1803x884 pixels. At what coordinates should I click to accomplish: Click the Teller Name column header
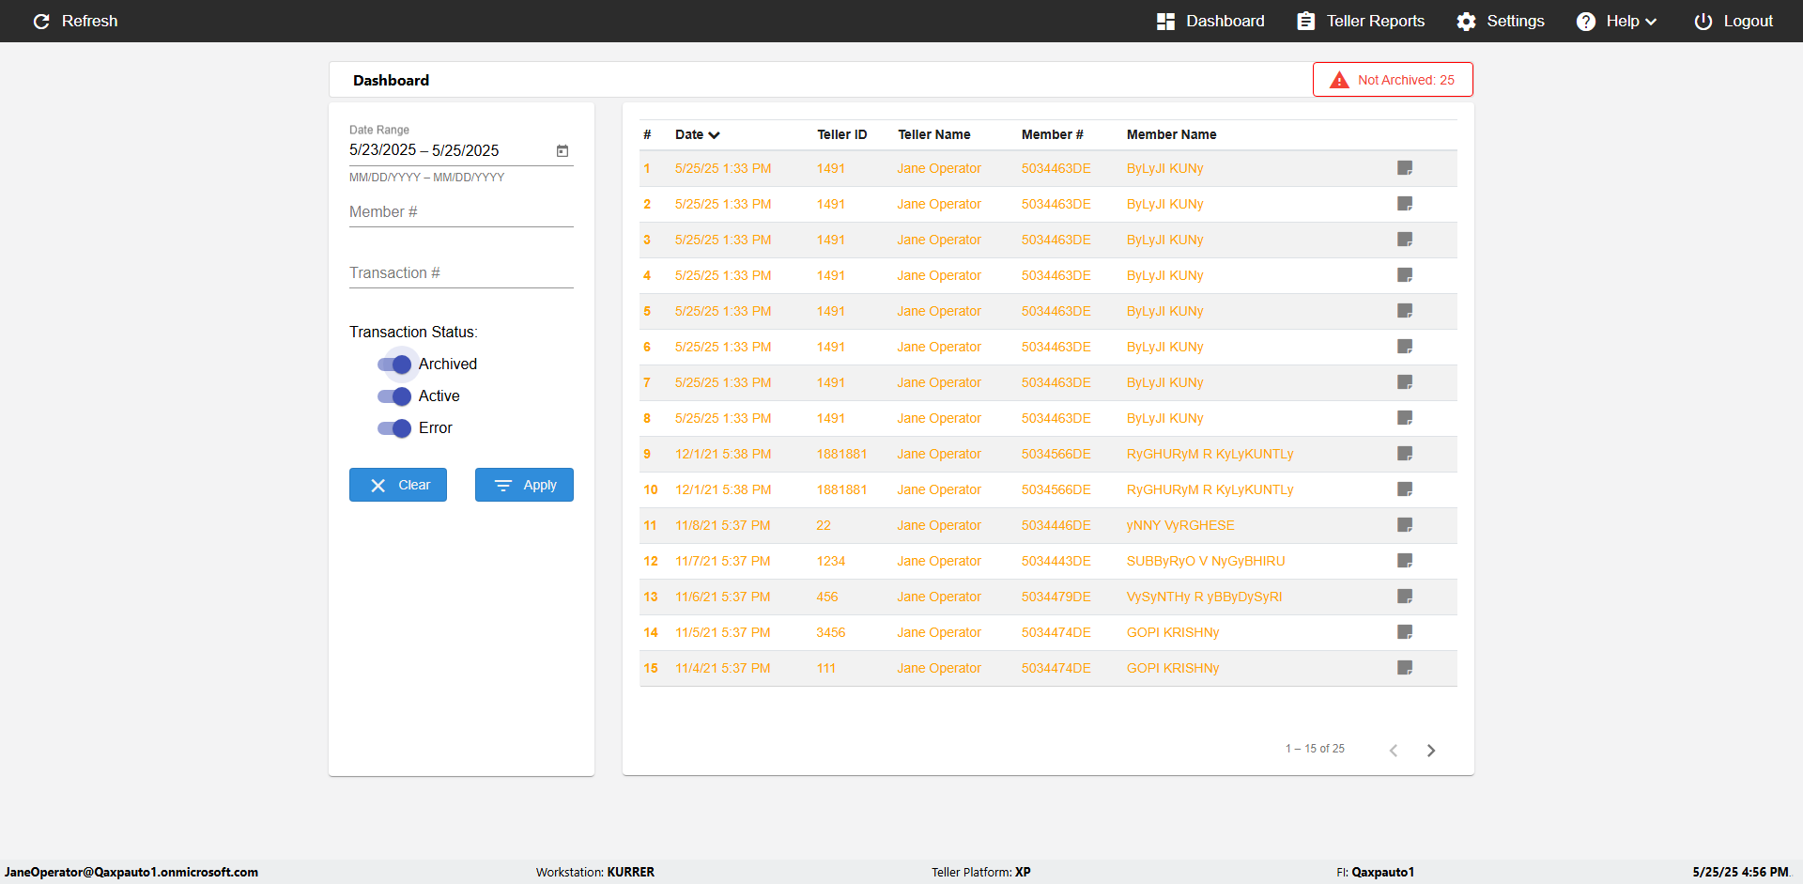click(934, 134)
